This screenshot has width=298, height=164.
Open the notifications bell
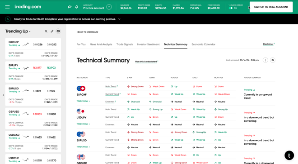point(77,7)
